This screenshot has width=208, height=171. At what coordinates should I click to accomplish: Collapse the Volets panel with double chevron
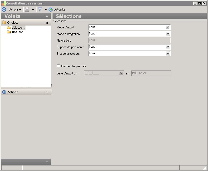click(x=47, y=16)
